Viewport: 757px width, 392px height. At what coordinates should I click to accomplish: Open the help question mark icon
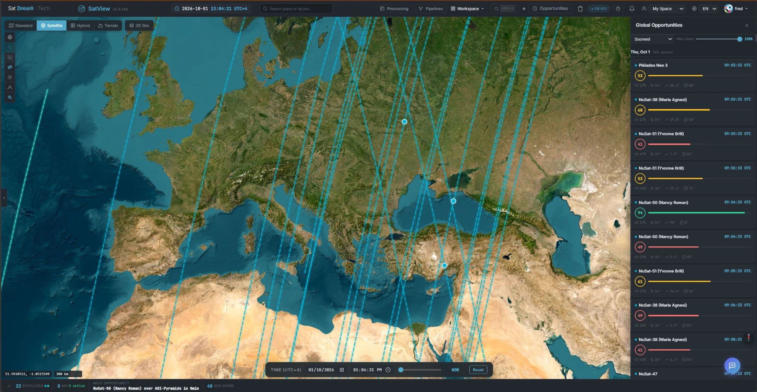(x=618, y=8)
